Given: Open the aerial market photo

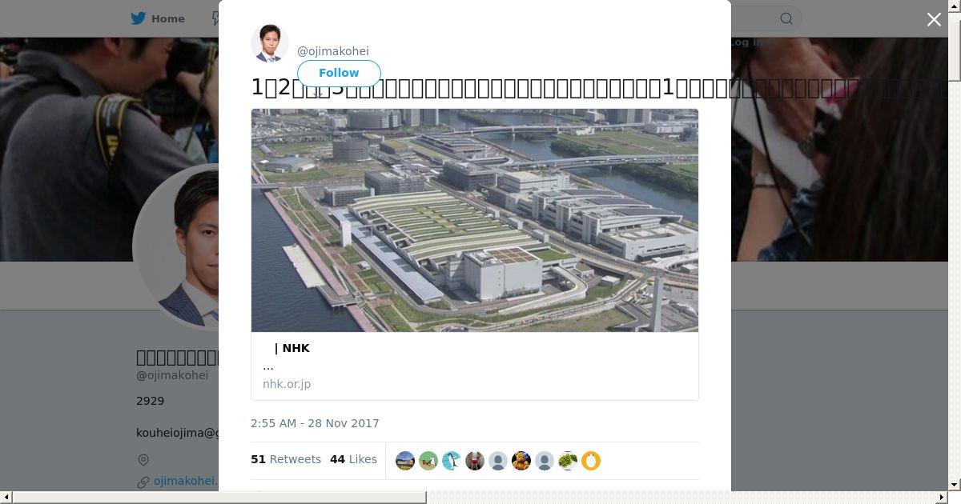Looking at the screenshot, I should (x=475, y=220).
